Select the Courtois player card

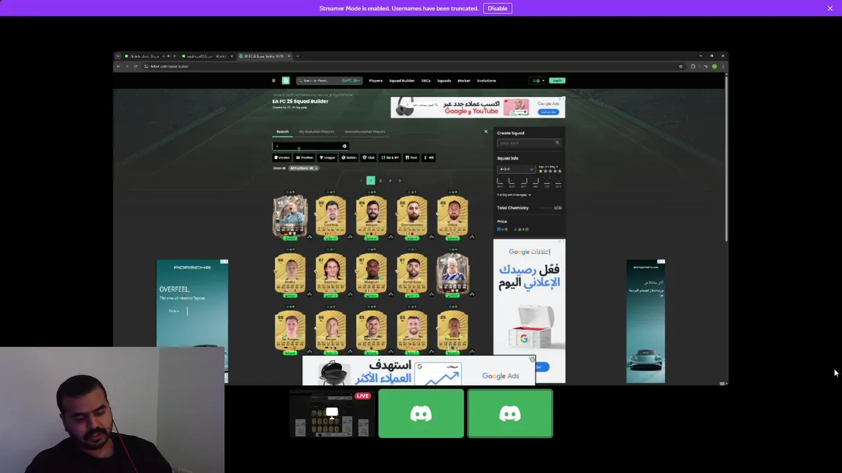point(331,215)
